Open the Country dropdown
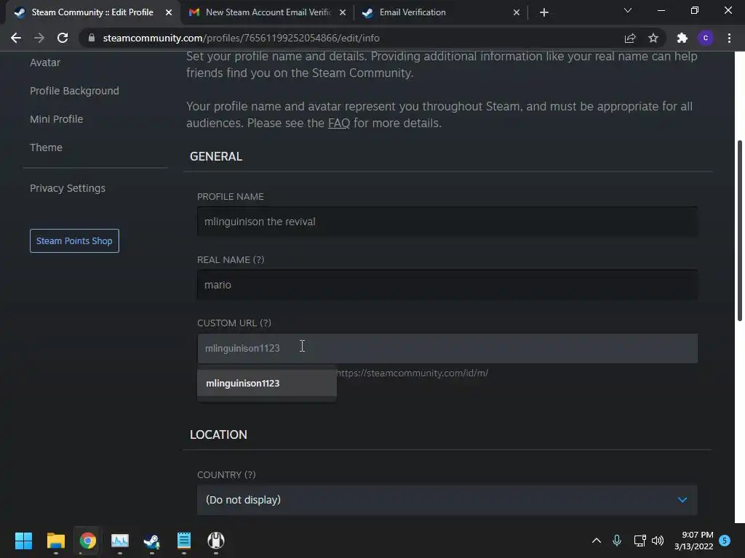This screenshot has width=745, height=558. (x=447, y=500)
